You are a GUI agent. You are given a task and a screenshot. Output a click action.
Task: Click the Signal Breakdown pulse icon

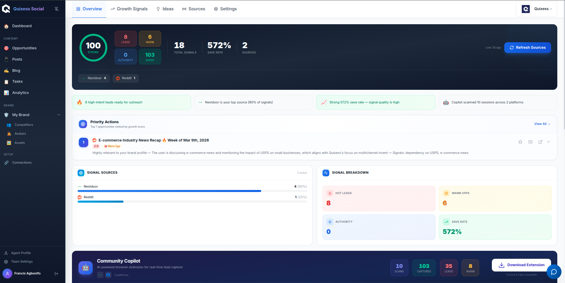pos(326,173)
